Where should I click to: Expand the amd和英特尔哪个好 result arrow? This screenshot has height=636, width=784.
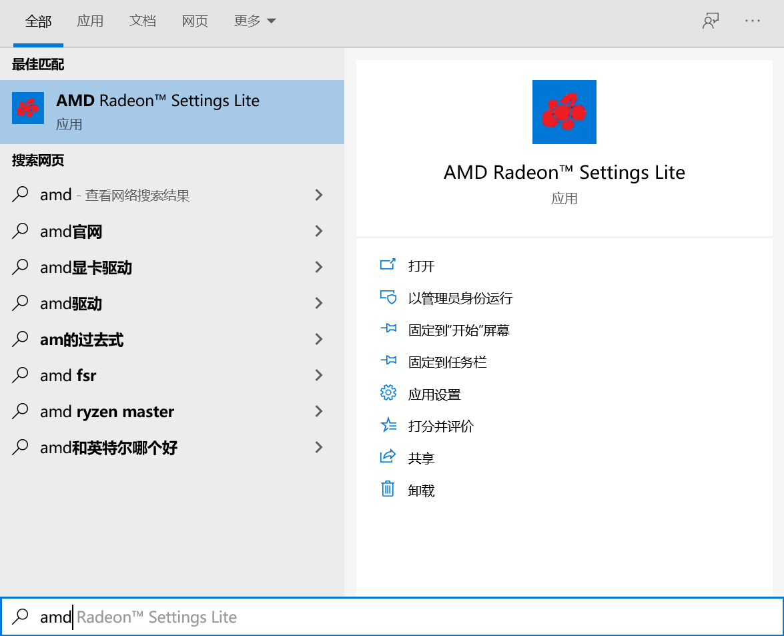point(318,447)
